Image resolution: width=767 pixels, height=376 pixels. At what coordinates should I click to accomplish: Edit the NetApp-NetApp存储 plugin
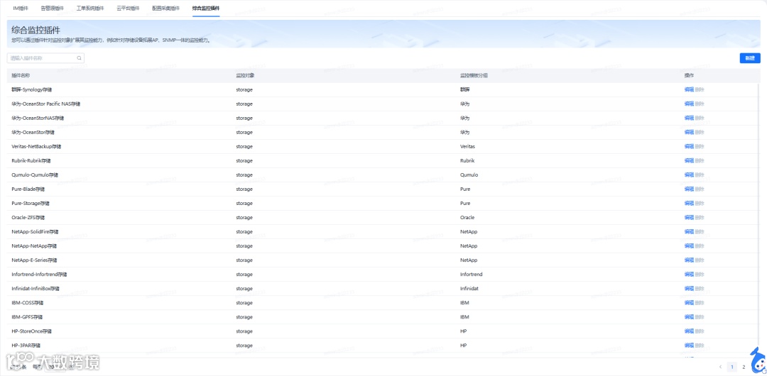pyautogui.click(x=689, y=246)
